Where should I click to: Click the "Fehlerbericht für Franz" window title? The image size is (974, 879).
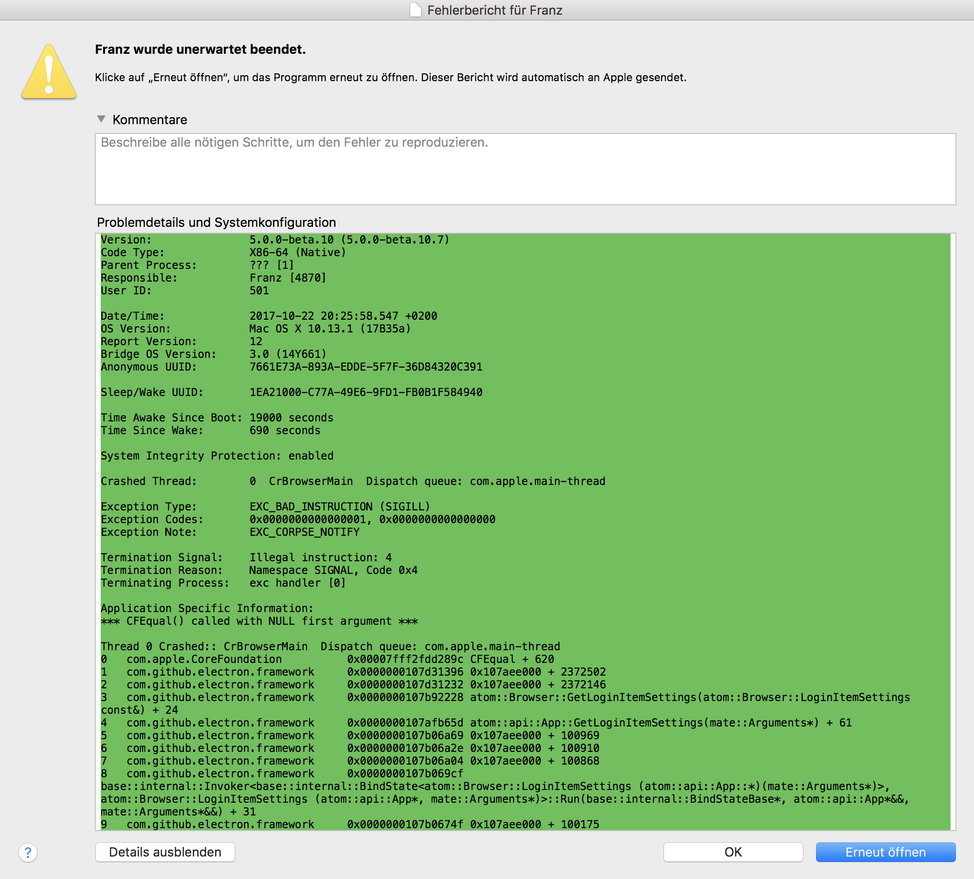[494, 10]
